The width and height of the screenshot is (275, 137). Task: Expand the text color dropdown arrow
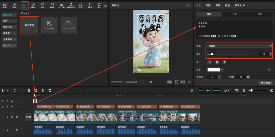[x=222, y=70]
